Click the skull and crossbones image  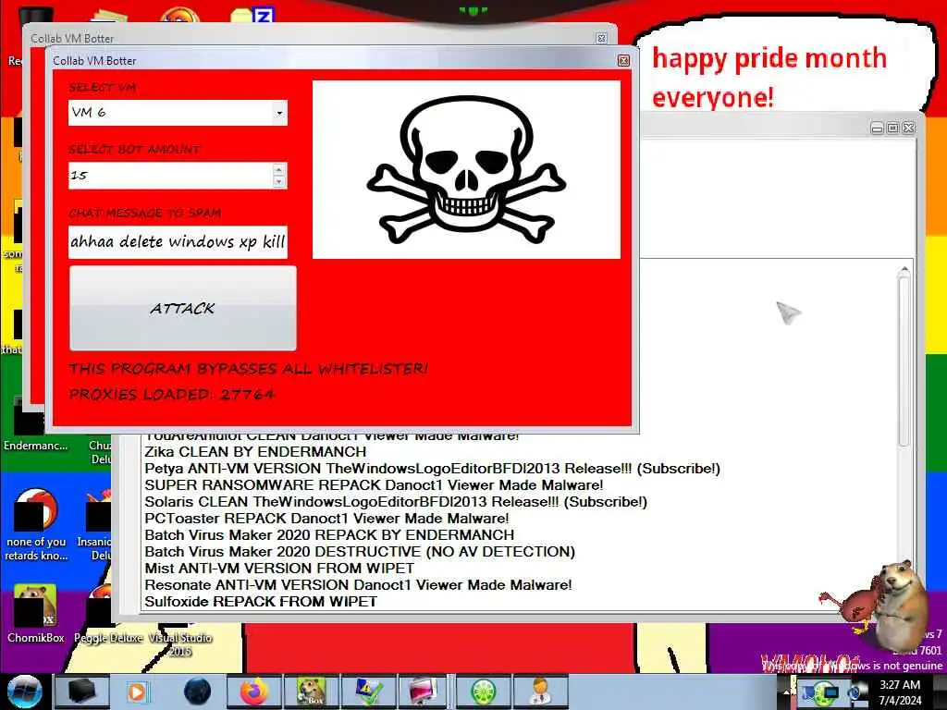466,170
